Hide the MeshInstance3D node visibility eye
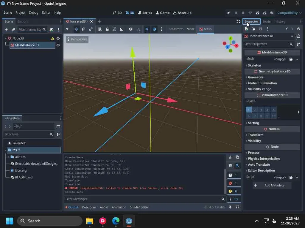Viewport: 305px width, 228px height. pos(58,45)
